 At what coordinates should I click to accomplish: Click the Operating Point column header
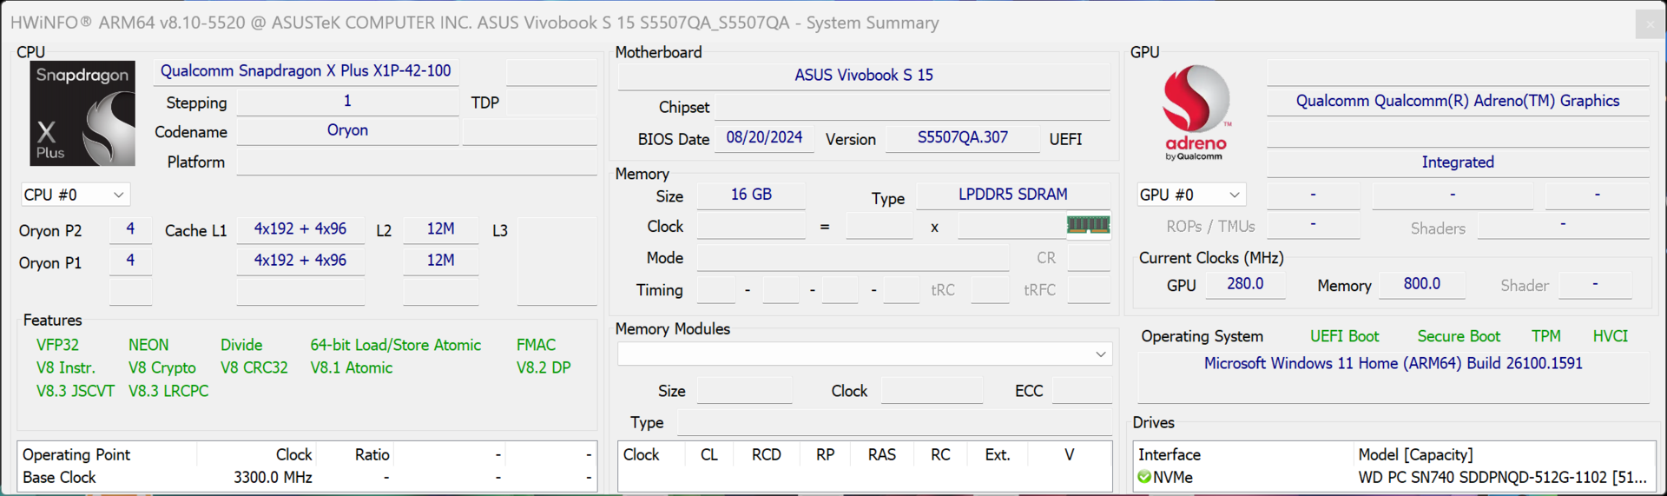(x=76, y=454)
